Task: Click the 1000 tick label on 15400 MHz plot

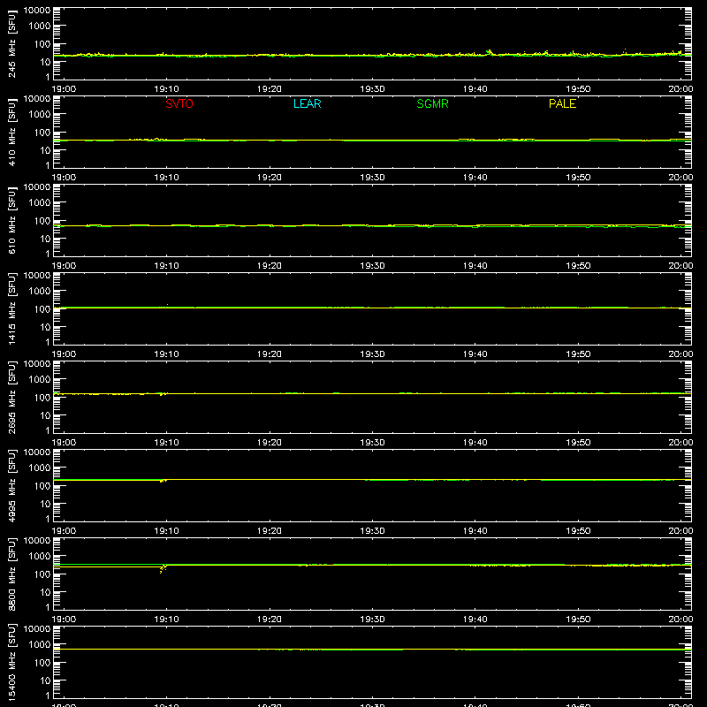Action: (x=40, y=645)
